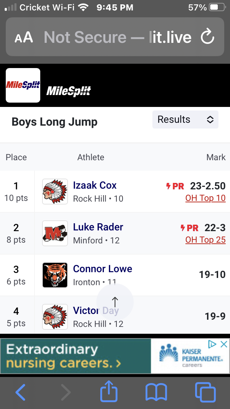
Task: Expand the Results dropdown selector
Action: 185,120
